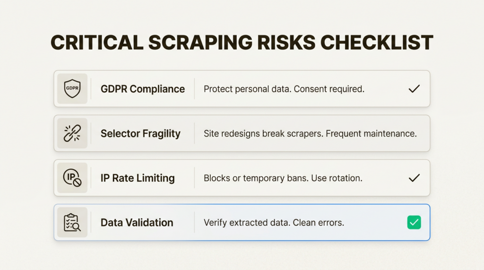Click the blocked IP icon
The width and height of the screenshot is (484, 270).
(x=72, y=178)
